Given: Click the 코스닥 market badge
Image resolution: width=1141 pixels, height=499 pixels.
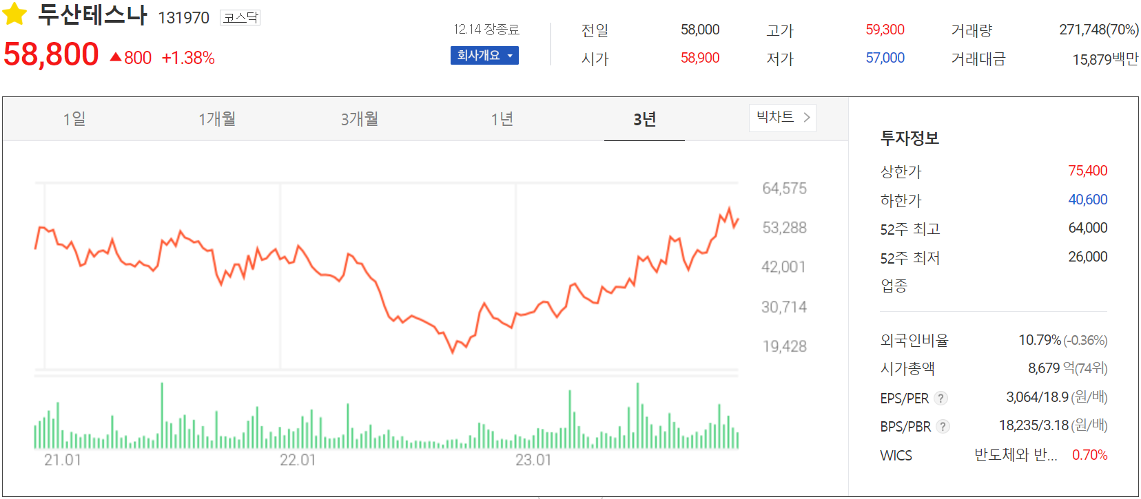Looking at the screenshot, I should tap(240, 17).
